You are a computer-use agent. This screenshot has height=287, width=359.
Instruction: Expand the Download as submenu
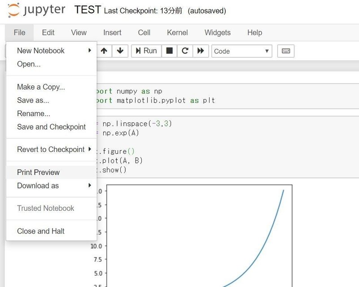point(52,185)
